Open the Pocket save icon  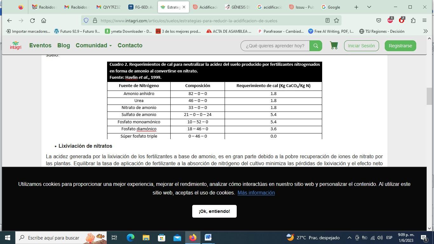tap(379, 20)
